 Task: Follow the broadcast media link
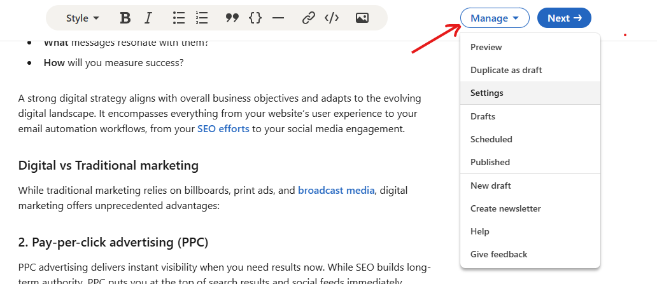(336, 191)
